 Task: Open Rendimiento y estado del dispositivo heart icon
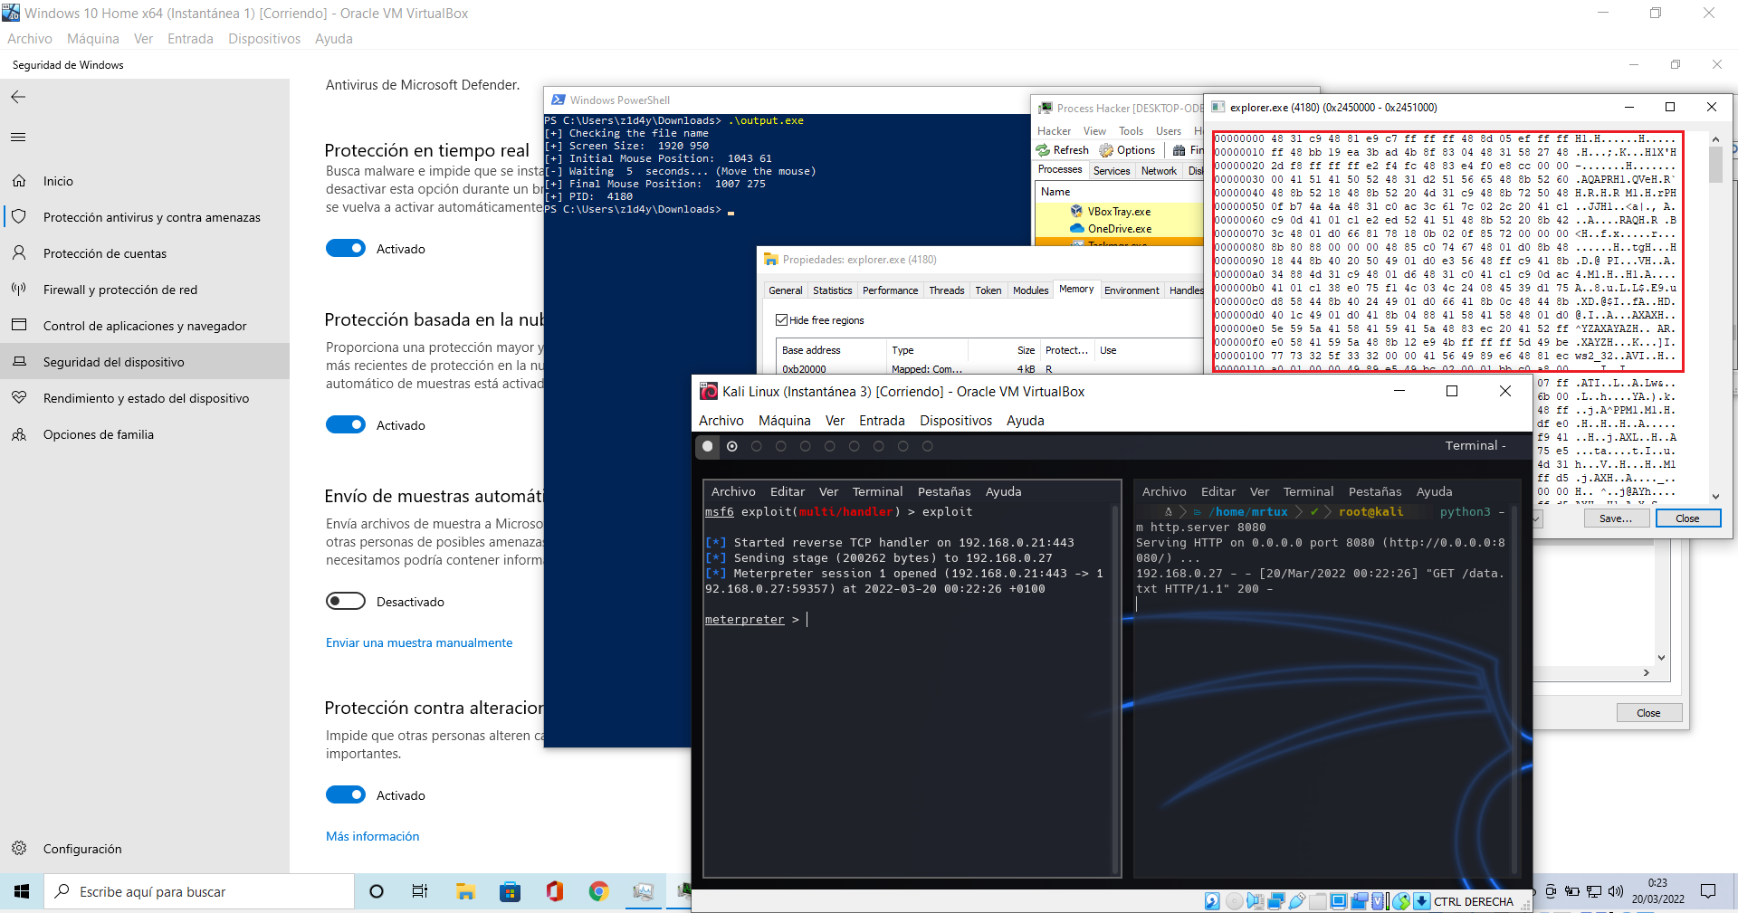click(19, 398)
